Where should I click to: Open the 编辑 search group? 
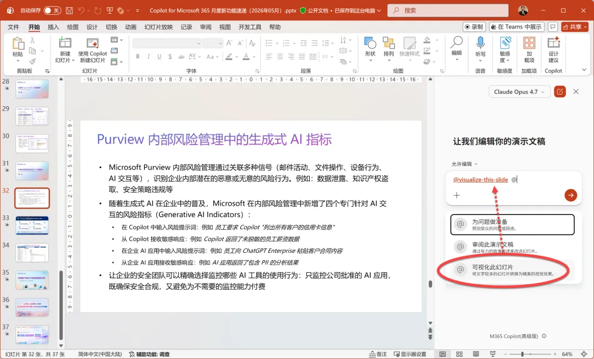[x=457, y=49]
